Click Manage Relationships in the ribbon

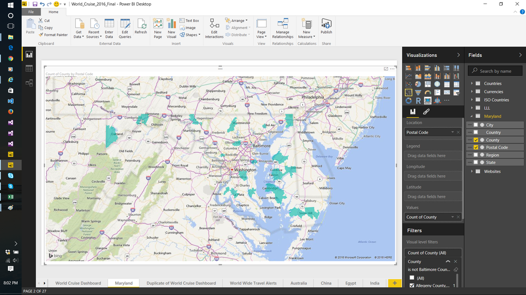pos(282,29)
